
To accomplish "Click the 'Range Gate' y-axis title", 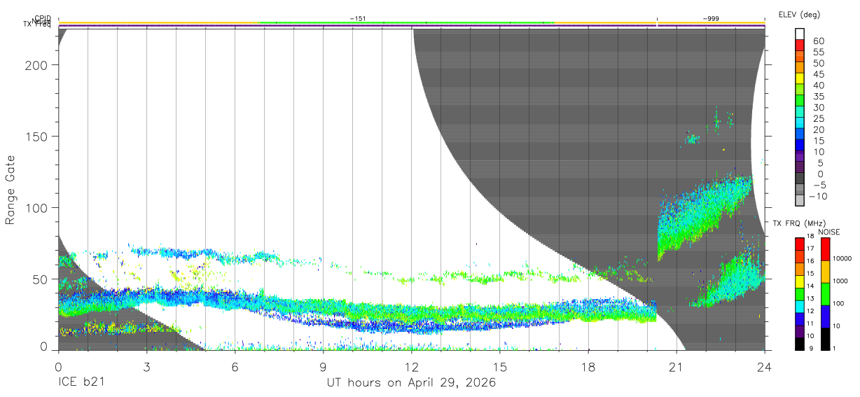I will coord(11,190).
